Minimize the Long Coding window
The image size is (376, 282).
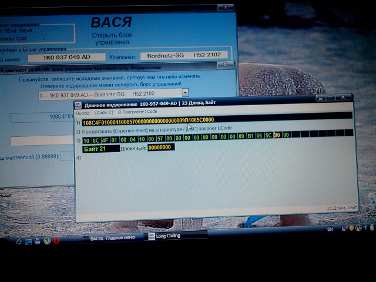tap(320, 98)
